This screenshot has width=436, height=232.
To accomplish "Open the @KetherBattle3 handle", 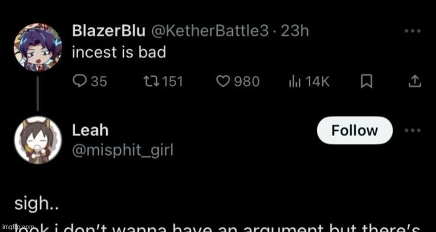I will [210, 31].
